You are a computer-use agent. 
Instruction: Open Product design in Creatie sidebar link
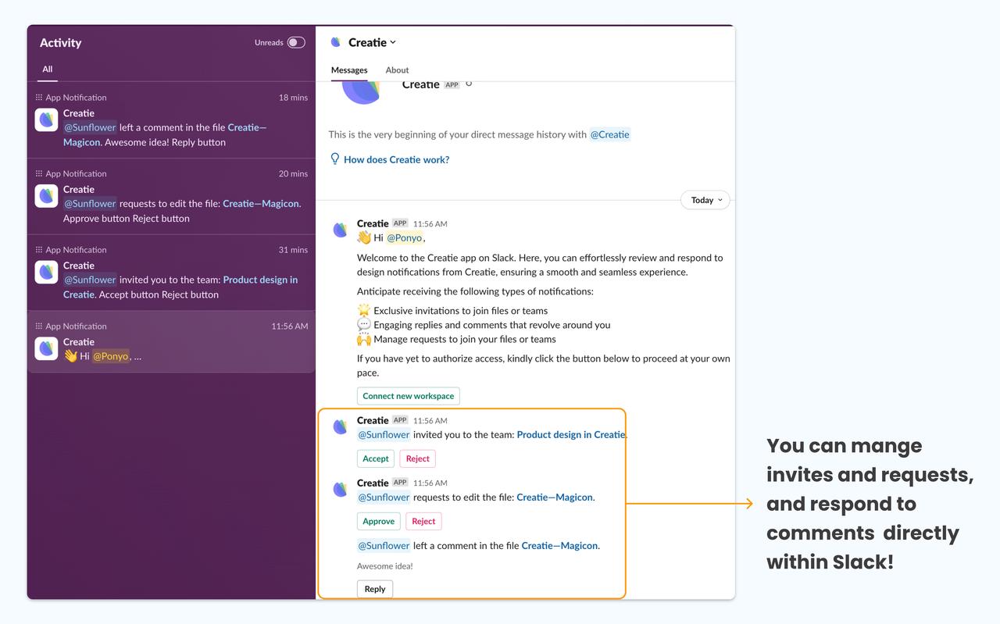point(180,287)
